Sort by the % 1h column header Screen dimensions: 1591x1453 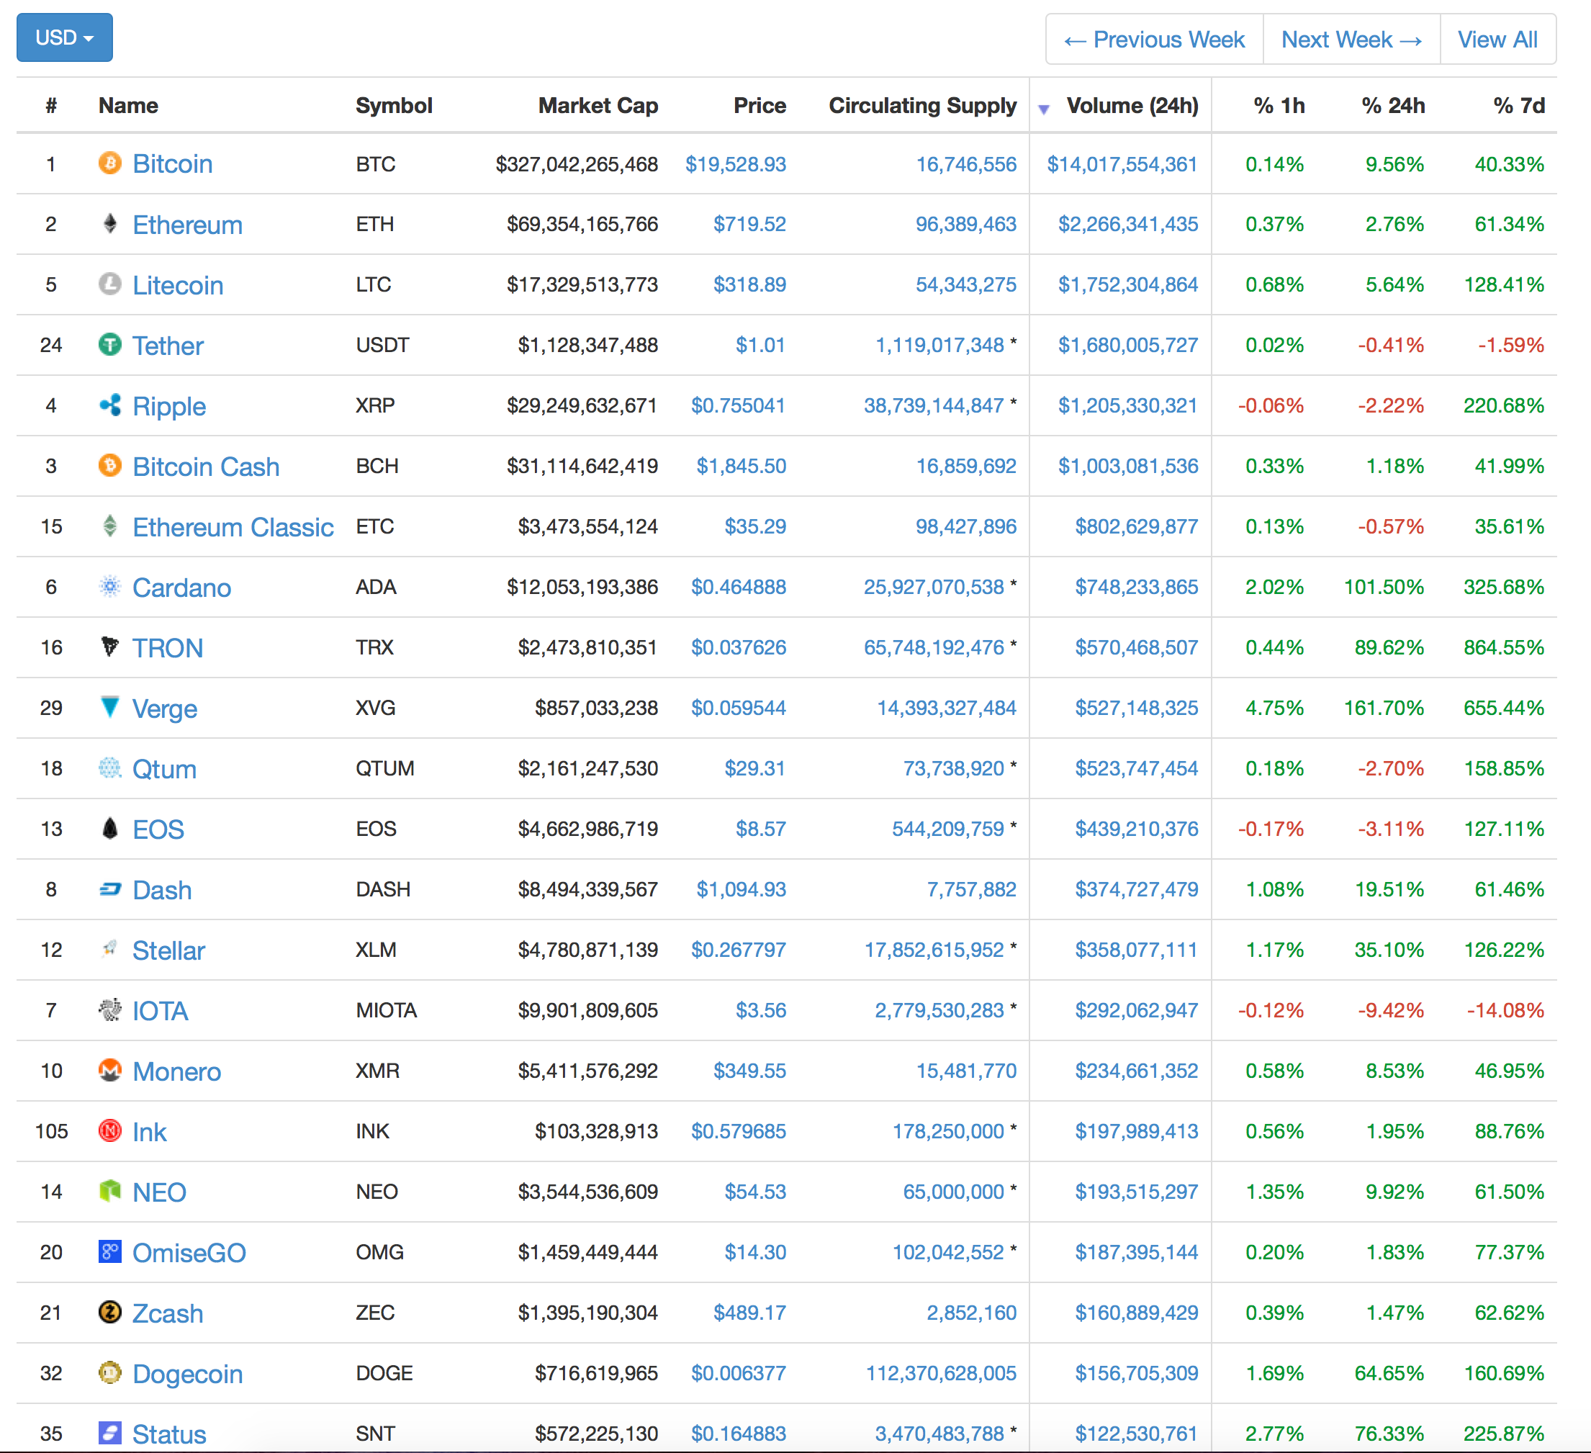pyautogui.click(x=1279, y=106)
